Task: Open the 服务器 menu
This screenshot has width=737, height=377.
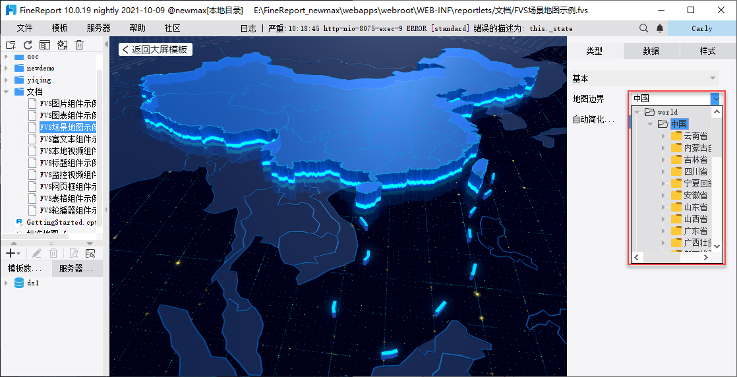Action: [99, 28]
